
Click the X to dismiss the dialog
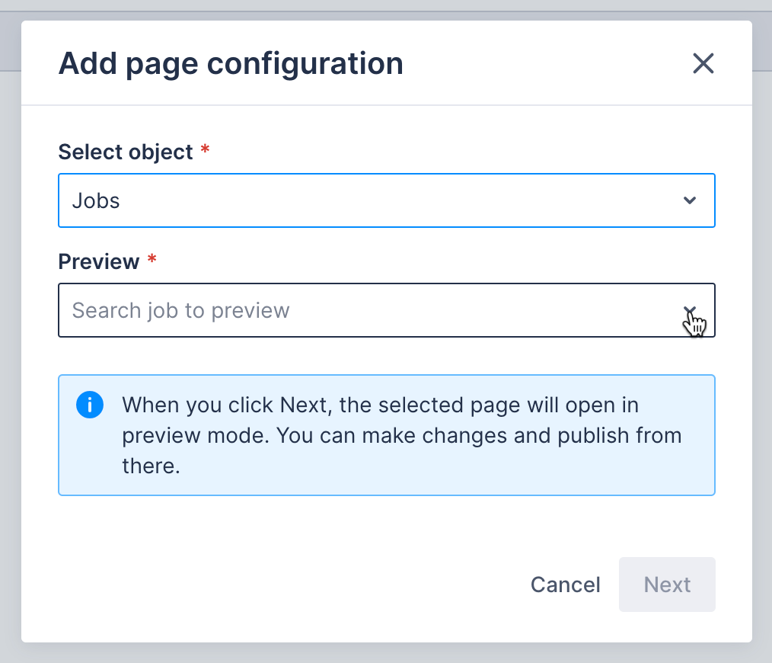(x=703, y=63)
